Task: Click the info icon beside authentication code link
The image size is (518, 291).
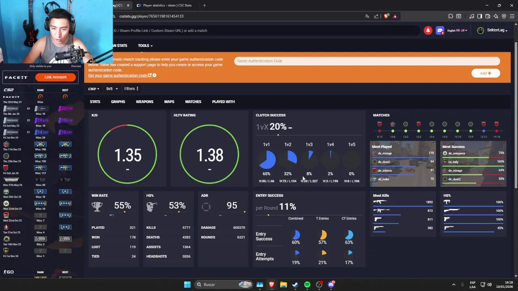Action: [154, 75]
